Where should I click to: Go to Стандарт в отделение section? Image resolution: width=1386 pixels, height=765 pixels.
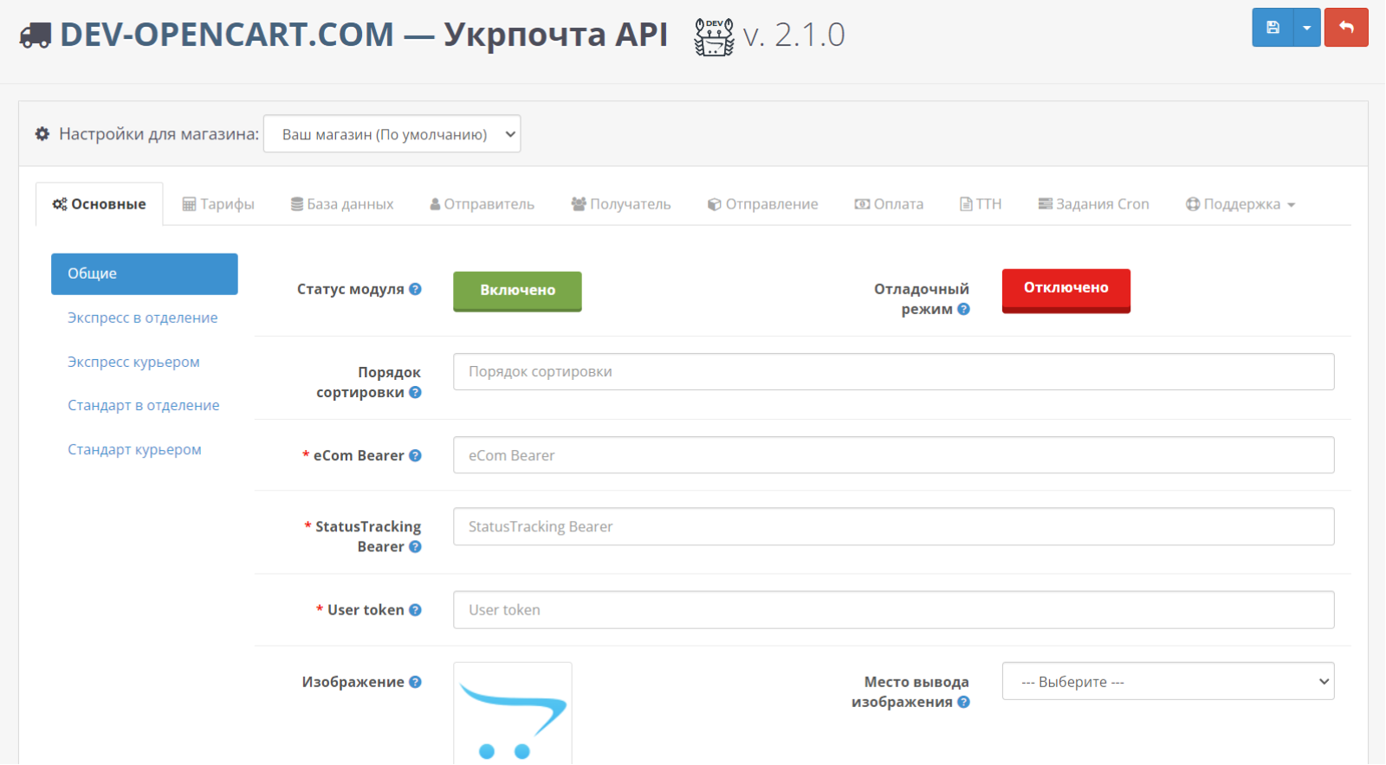144,405
